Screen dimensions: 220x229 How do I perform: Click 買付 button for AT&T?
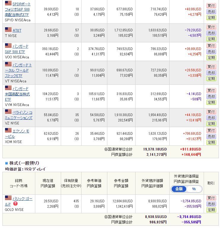(x=211, y=27)
